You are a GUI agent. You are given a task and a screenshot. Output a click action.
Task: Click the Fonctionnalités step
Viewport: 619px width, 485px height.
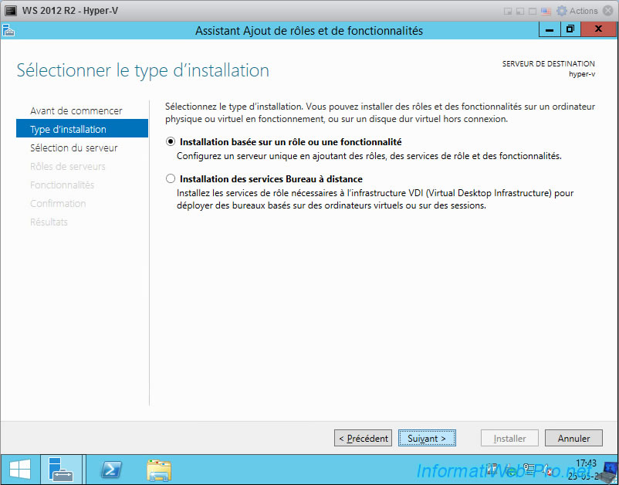62,185
